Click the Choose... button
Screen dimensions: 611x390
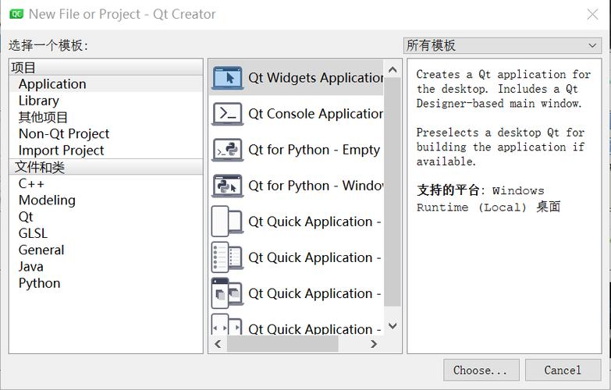point(481,370)
